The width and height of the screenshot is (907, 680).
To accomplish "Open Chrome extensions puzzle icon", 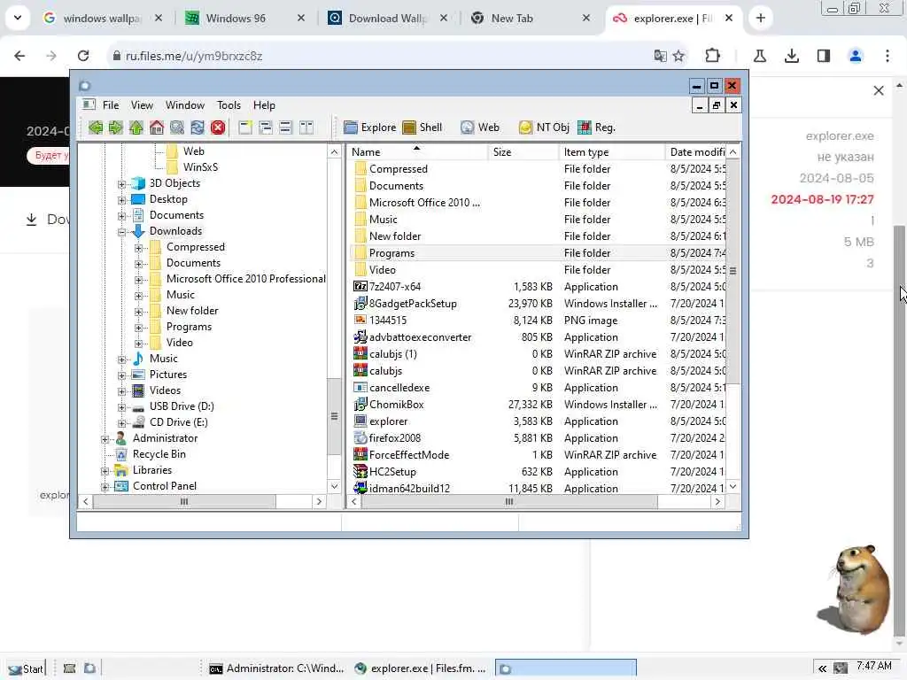I will pos(713,56).
